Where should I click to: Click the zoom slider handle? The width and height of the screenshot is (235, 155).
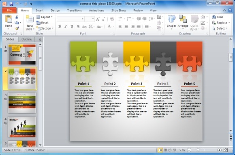coord(198,150)
